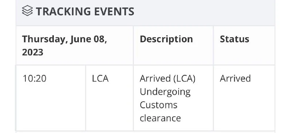
Task: Select the Status column header
Action: 234,39
